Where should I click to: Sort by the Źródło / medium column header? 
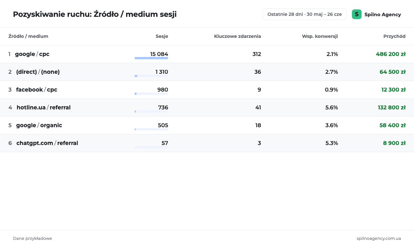(28, 36)
